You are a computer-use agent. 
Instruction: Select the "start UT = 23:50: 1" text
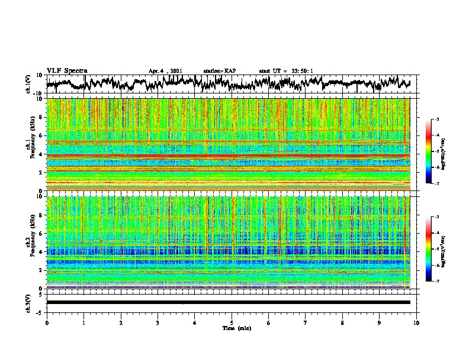pyautogui.click(x=286, y=71)
